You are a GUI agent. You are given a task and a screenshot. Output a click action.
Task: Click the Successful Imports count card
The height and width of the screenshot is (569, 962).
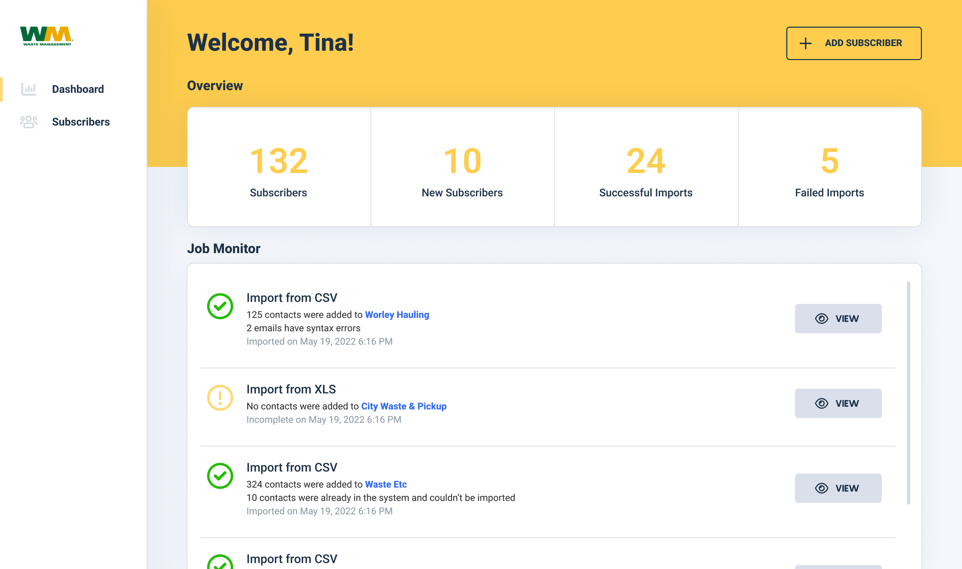pyautogui.click(x=646, y=167)
